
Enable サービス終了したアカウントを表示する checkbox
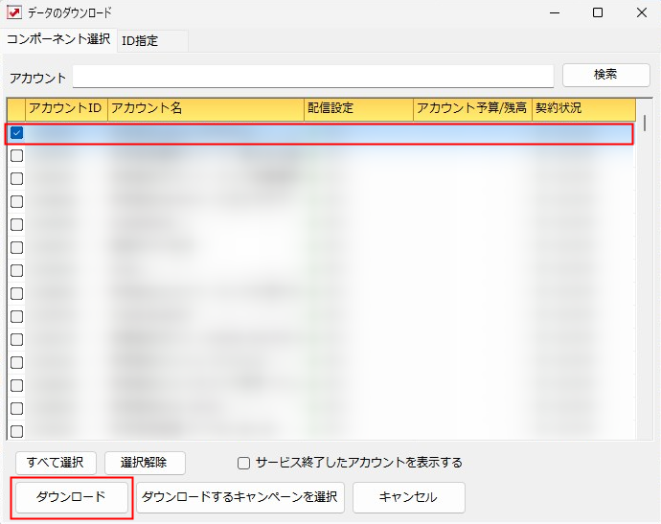tap(244, 463)
